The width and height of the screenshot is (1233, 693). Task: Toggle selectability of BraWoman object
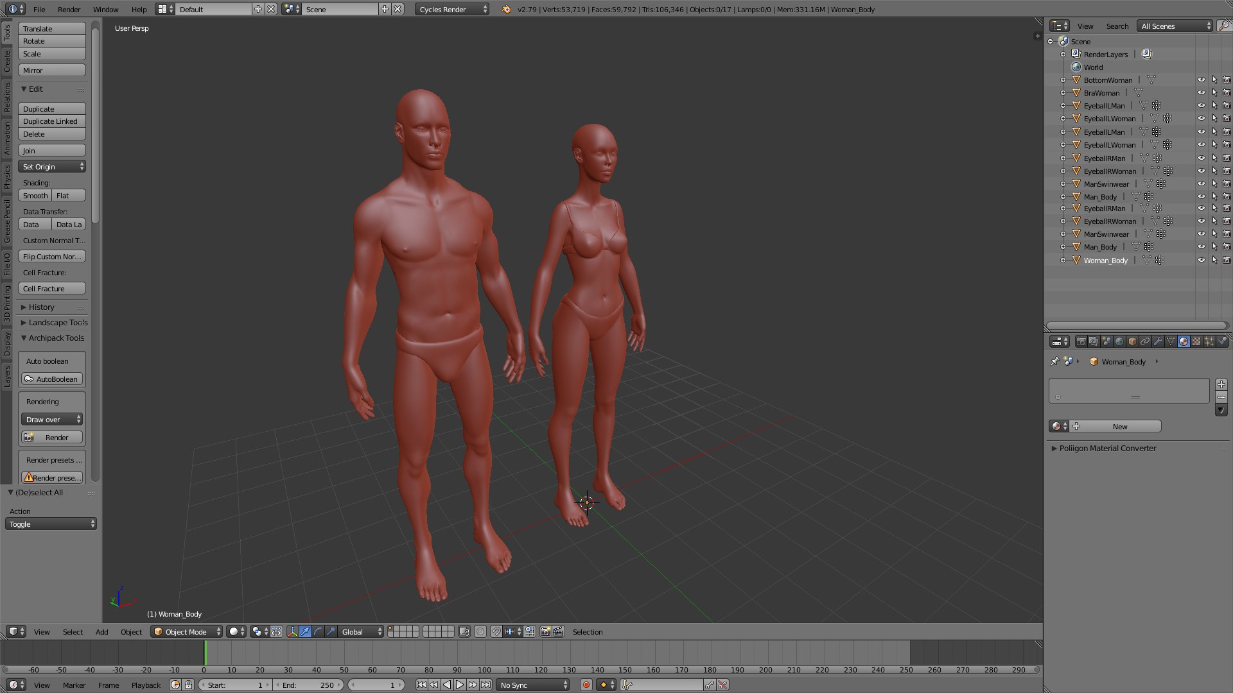pyautogui.click(x=1214, y=93)
